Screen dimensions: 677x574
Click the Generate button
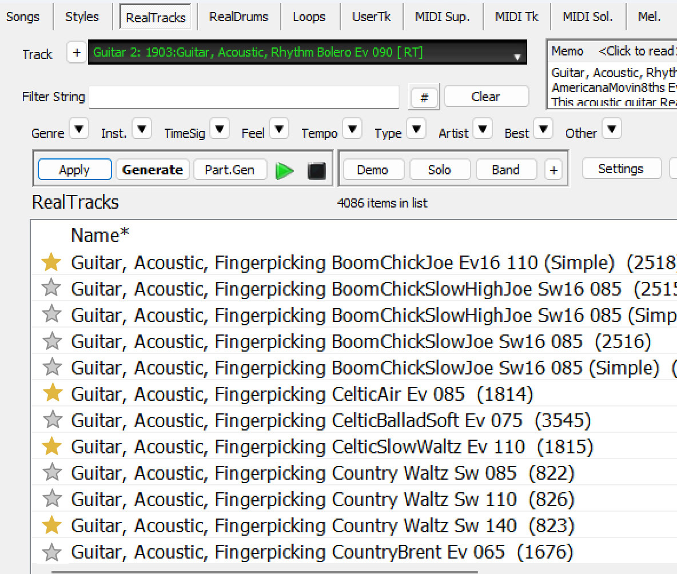(x=152, y=170)
